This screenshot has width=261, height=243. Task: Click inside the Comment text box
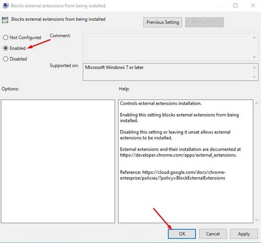pos(168,47)
